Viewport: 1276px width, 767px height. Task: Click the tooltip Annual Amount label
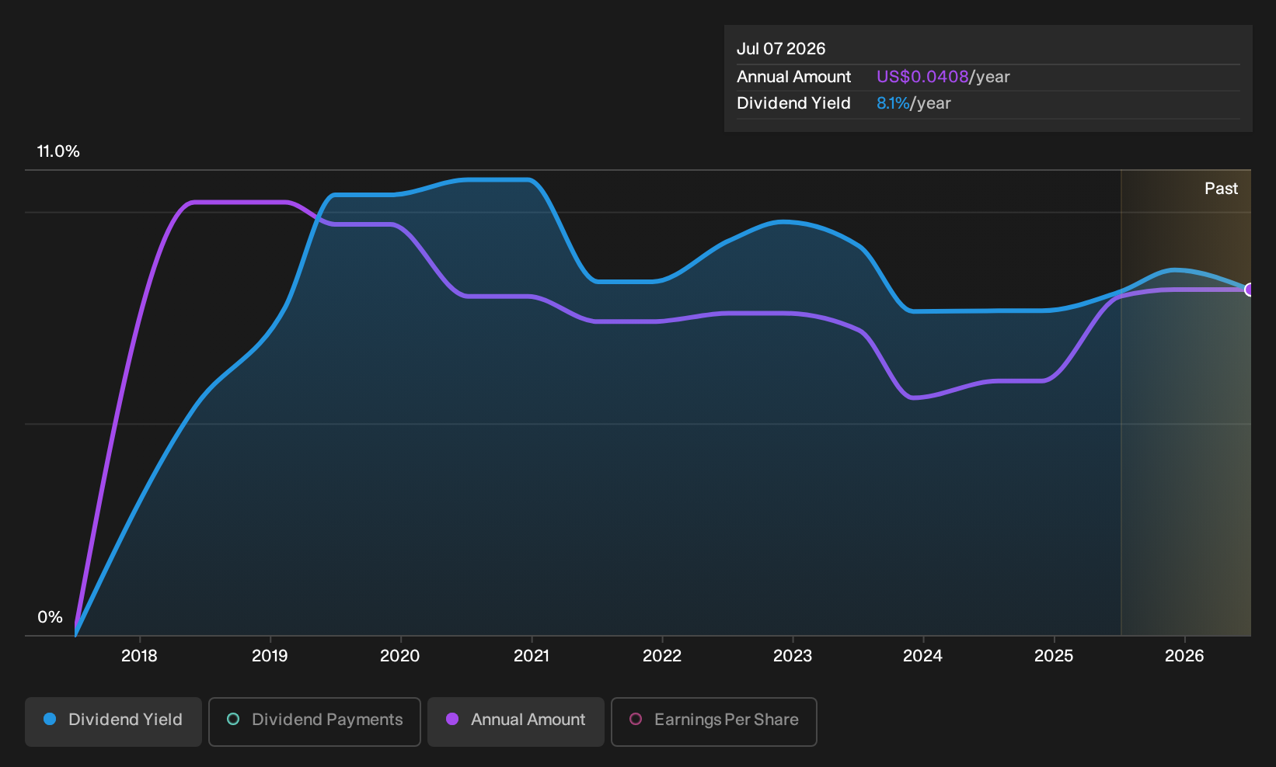click(793, 77)
